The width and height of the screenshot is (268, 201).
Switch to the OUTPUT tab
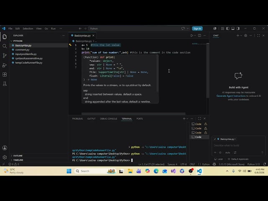tap(91, 119)
